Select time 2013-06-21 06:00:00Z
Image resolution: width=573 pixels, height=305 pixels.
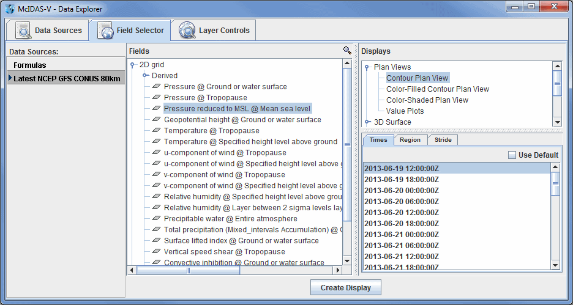pos(457,245)
